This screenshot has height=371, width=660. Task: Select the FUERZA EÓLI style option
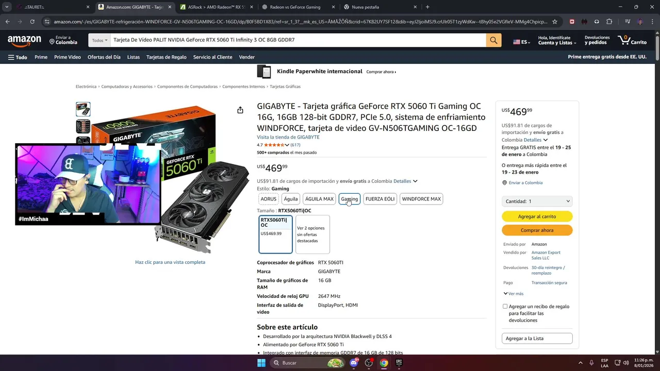point(379,199)
